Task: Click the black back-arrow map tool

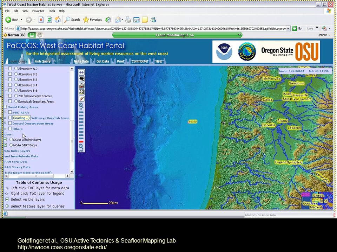Action: click(x=81, y=79)
